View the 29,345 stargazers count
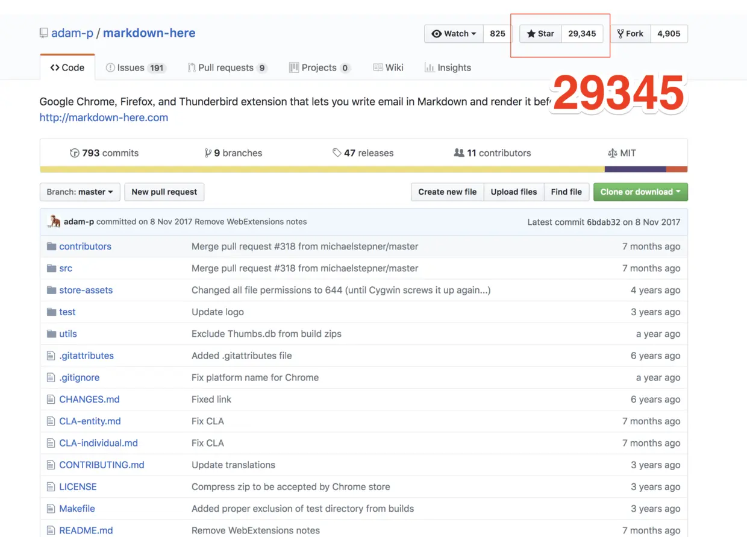747x537 pixels. pos(582,34)
